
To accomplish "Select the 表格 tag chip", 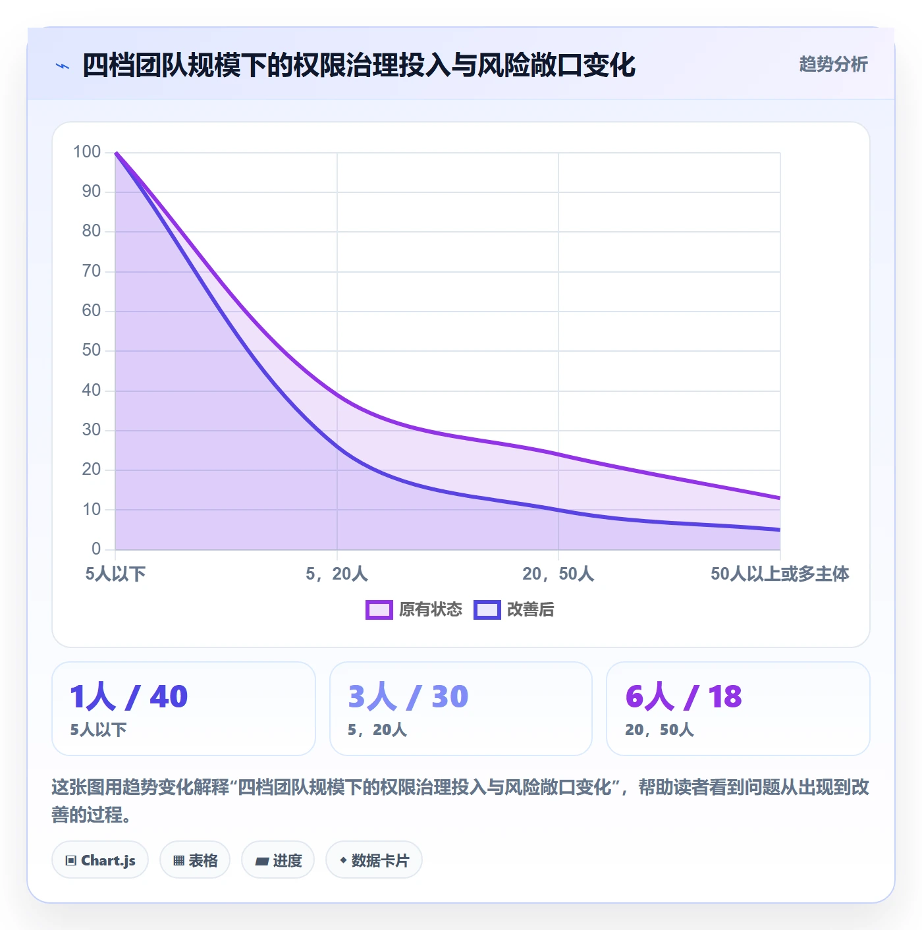I will (195, 860).
